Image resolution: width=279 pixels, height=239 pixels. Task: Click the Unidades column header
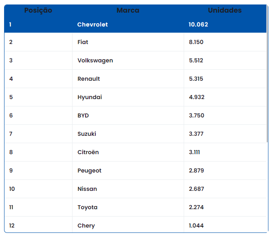tap(225, 10)
